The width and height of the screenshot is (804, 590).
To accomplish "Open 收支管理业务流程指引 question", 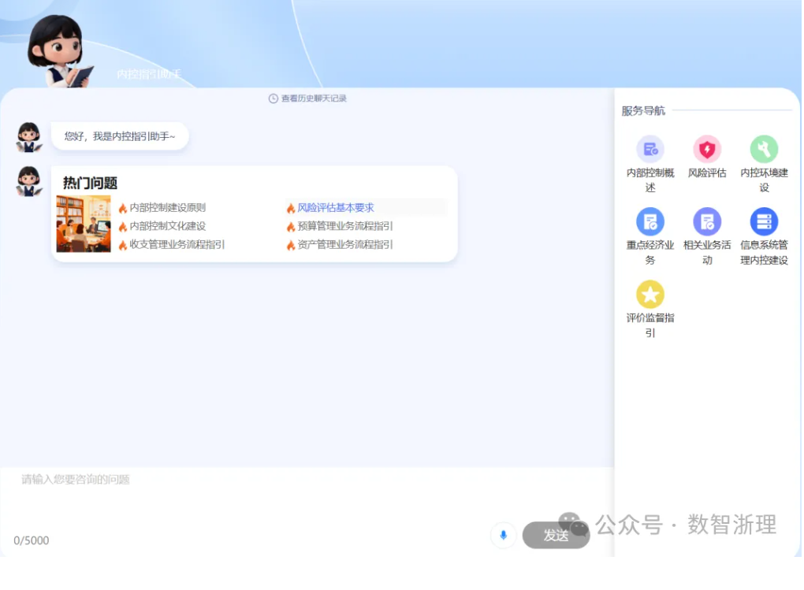I will coord(177,244).
